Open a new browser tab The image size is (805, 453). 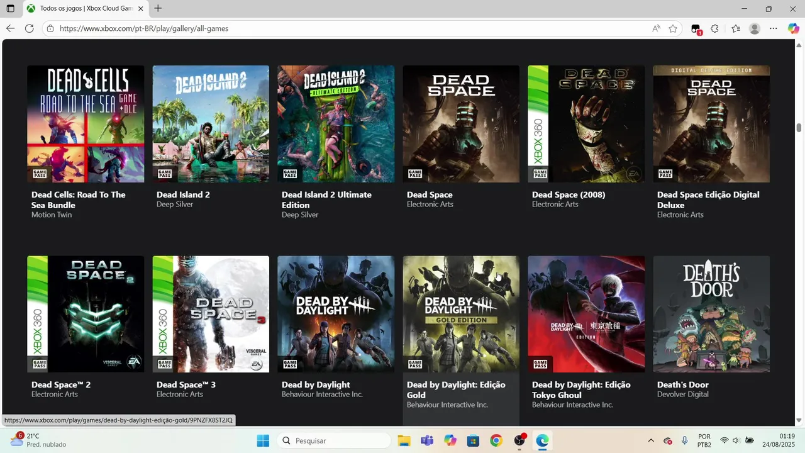click(158, 9)
